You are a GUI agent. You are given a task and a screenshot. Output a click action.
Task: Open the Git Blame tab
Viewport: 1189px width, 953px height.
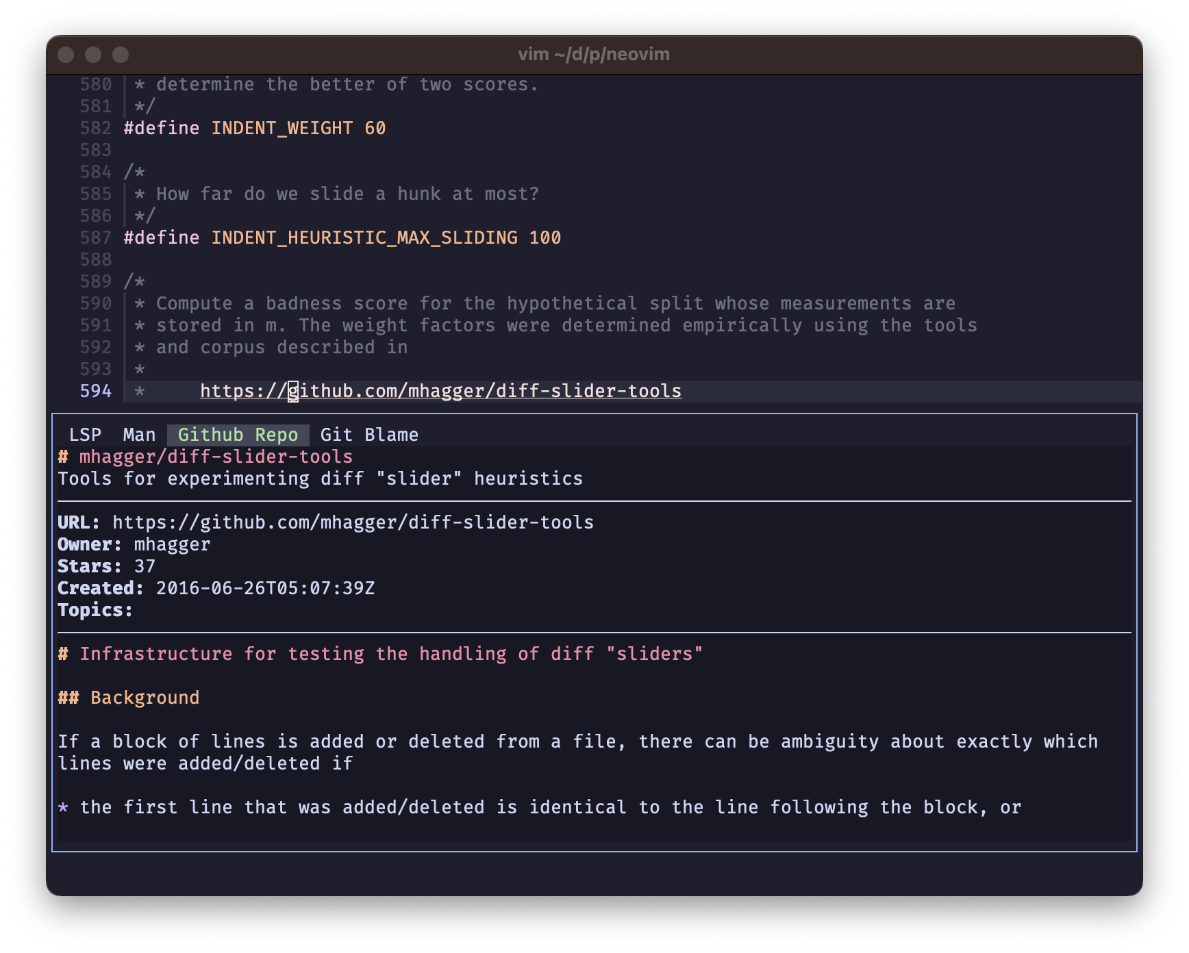pos(369,435)
